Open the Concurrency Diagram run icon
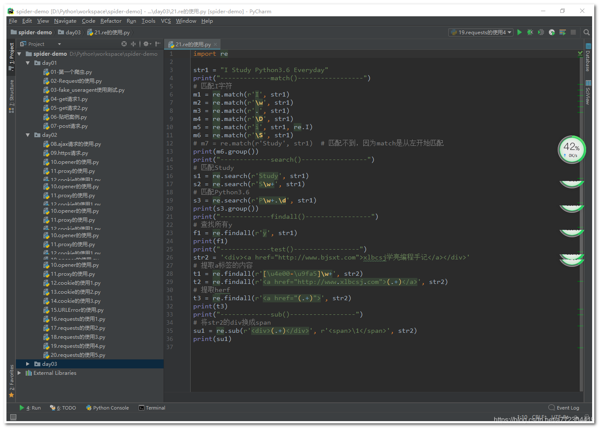This screenshot has height=428, width=599. tap(563, 32)
